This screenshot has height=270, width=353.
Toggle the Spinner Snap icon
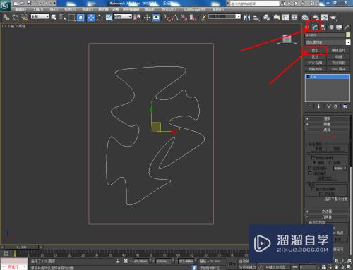(193, 18)
